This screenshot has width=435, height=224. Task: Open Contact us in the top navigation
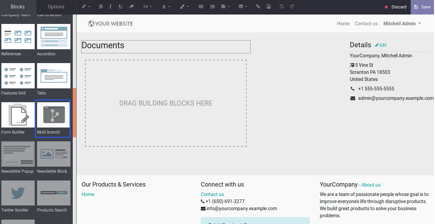(366, 24)
